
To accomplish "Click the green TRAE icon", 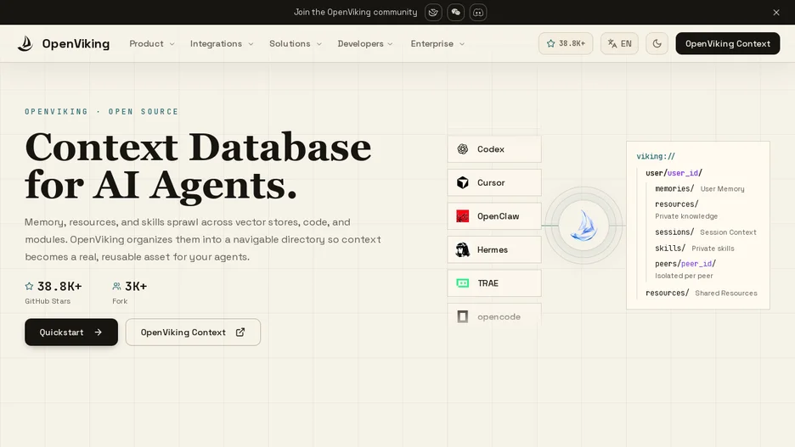I will pos(462,283).
